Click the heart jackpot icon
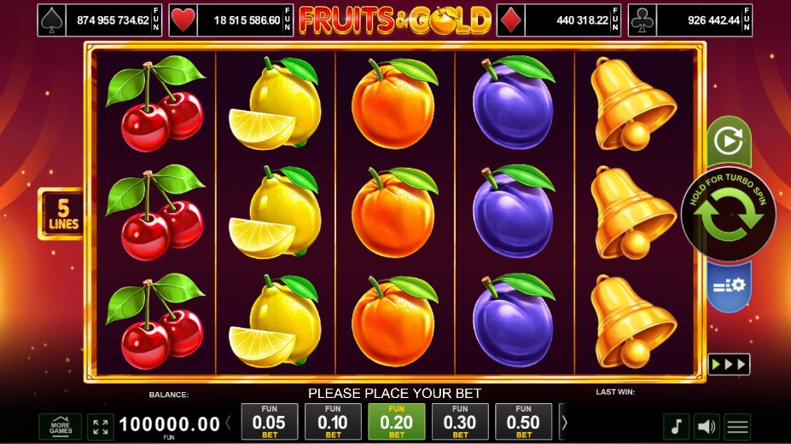The width and height of the screenshot is (791, 444). pos(183,20)
